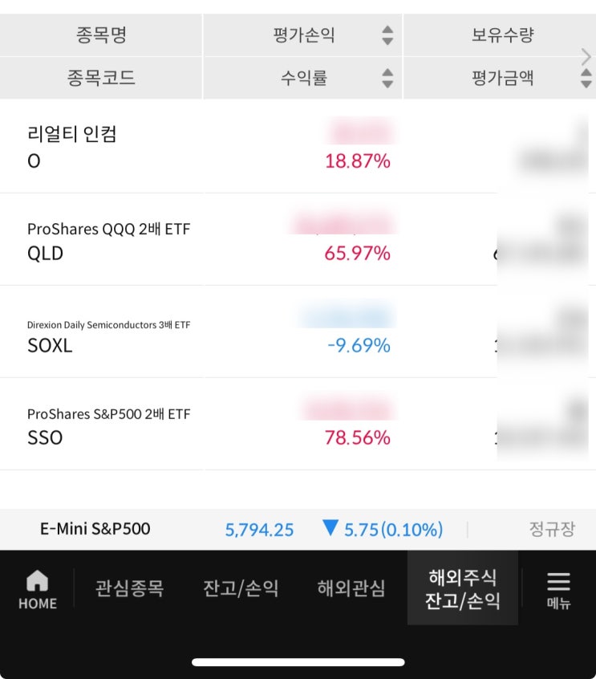Tap the E-Mini S&P500 ticker bar
The height and width of the screenshot is (679, 596).
(96, 529)
